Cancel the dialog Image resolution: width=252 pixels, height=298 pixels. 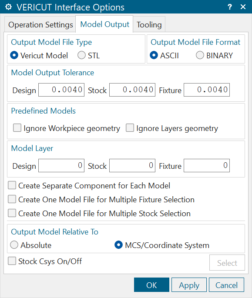226,285
